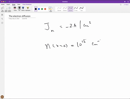Set pen thickness to 0.5 mm

coord(70,9)
